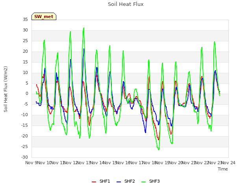Click the y-axis tick label -15
This screenshot has width=252, height=189.
pos(24,125)
